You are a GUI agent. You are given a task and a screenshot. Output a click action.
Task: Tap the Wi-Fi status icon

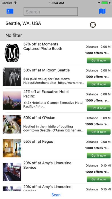(15, 3)
